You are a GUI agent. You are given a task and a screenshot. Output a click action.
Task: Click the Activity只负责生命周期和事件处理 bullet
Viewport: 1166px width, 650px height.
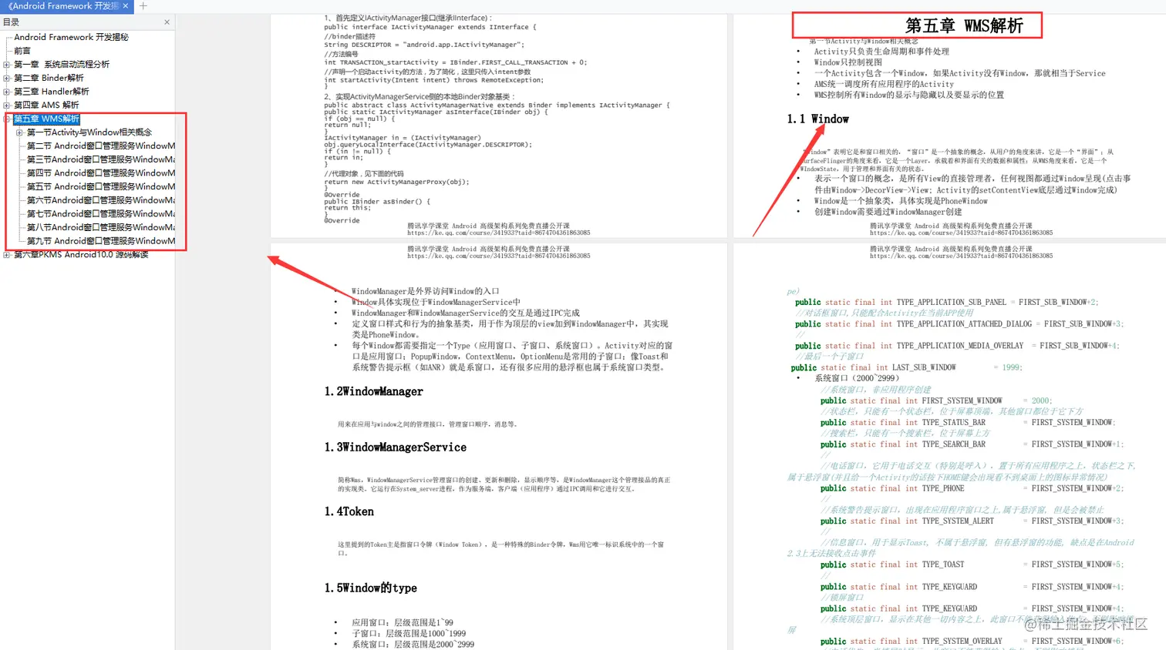(x=881, y=52)
